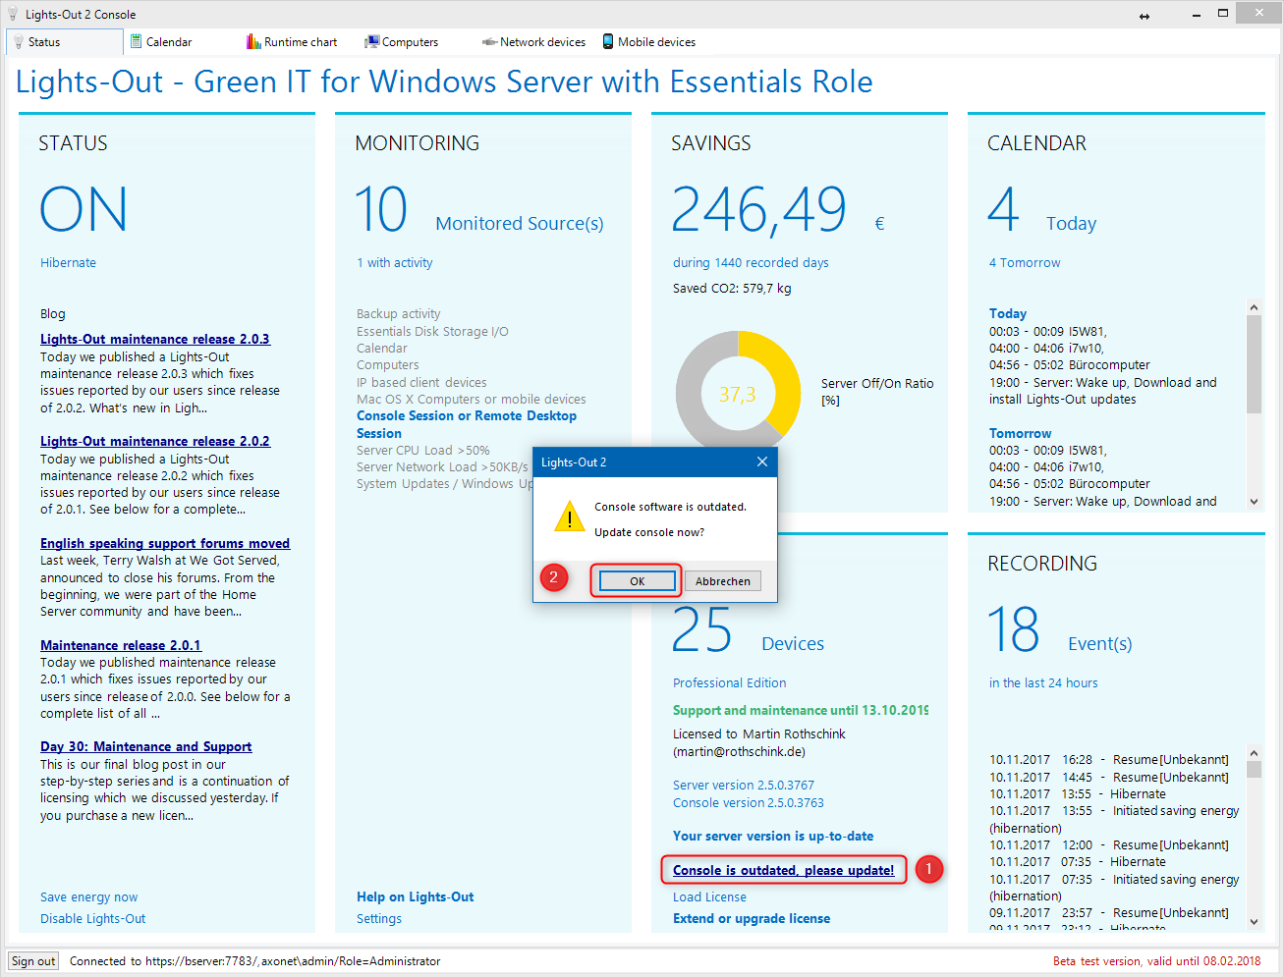Click the Backup activity monitored source

point(399,313)
